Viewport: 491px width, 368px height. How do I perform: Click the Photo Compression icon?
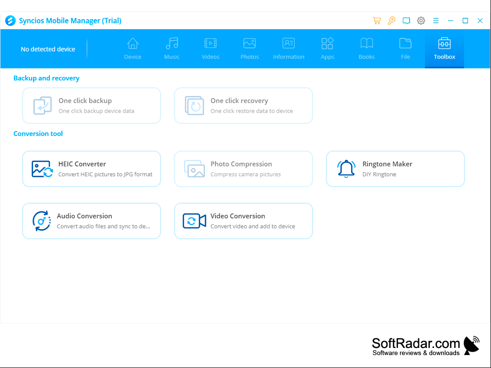coord(194,169)
